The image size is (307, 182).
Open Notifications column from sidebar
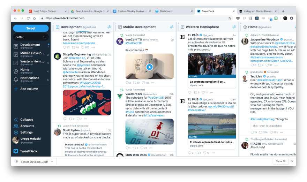point(31,79)
